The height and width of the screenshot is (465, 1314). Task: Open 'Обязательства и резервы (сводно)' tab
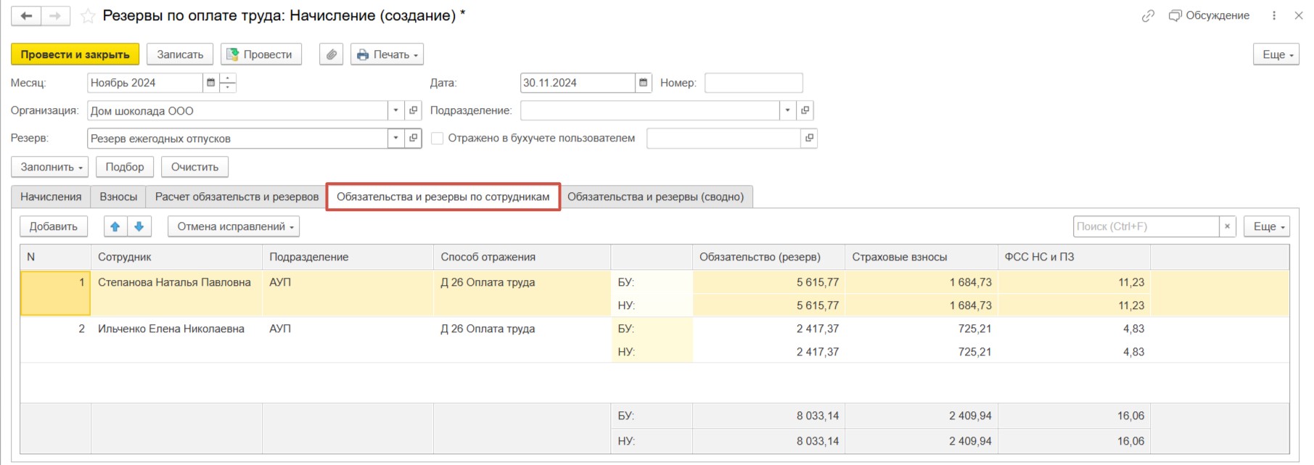coord(655,197)
